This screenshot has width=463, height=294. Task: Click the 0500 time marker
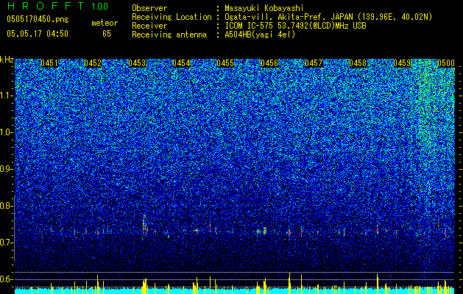(x=446, y=63)
